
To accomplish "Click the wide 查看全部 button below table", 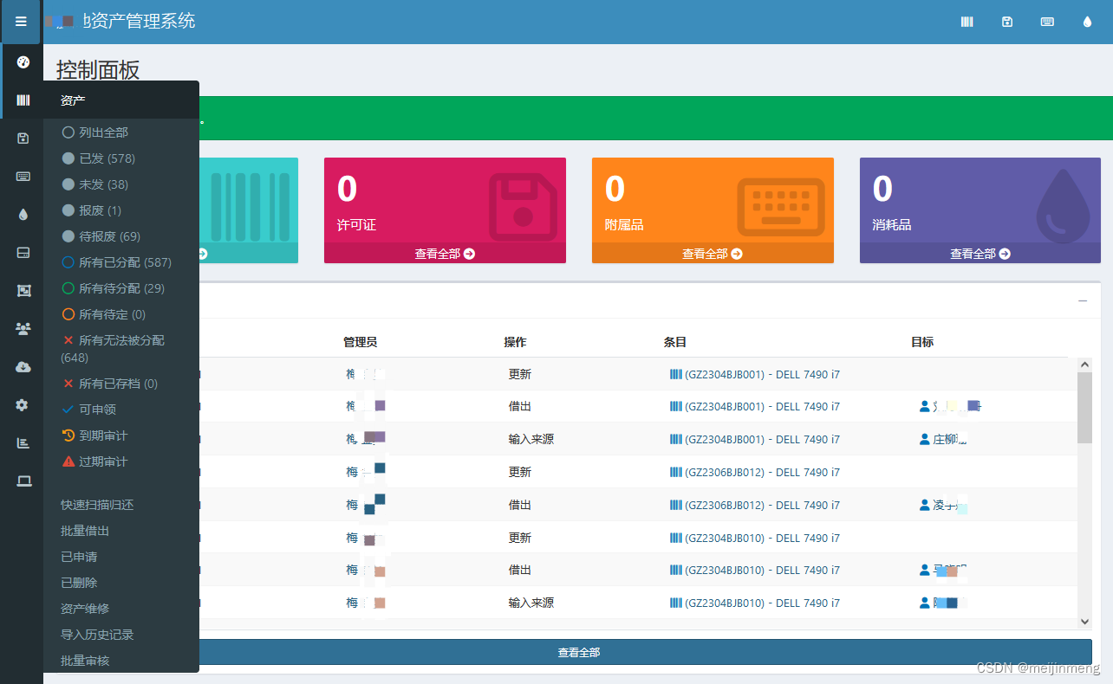I will click(578, 652).
